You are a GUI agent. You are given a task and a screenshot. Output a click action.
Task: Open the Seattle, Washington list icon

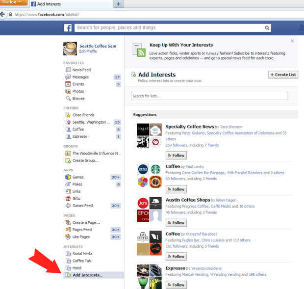68,122
